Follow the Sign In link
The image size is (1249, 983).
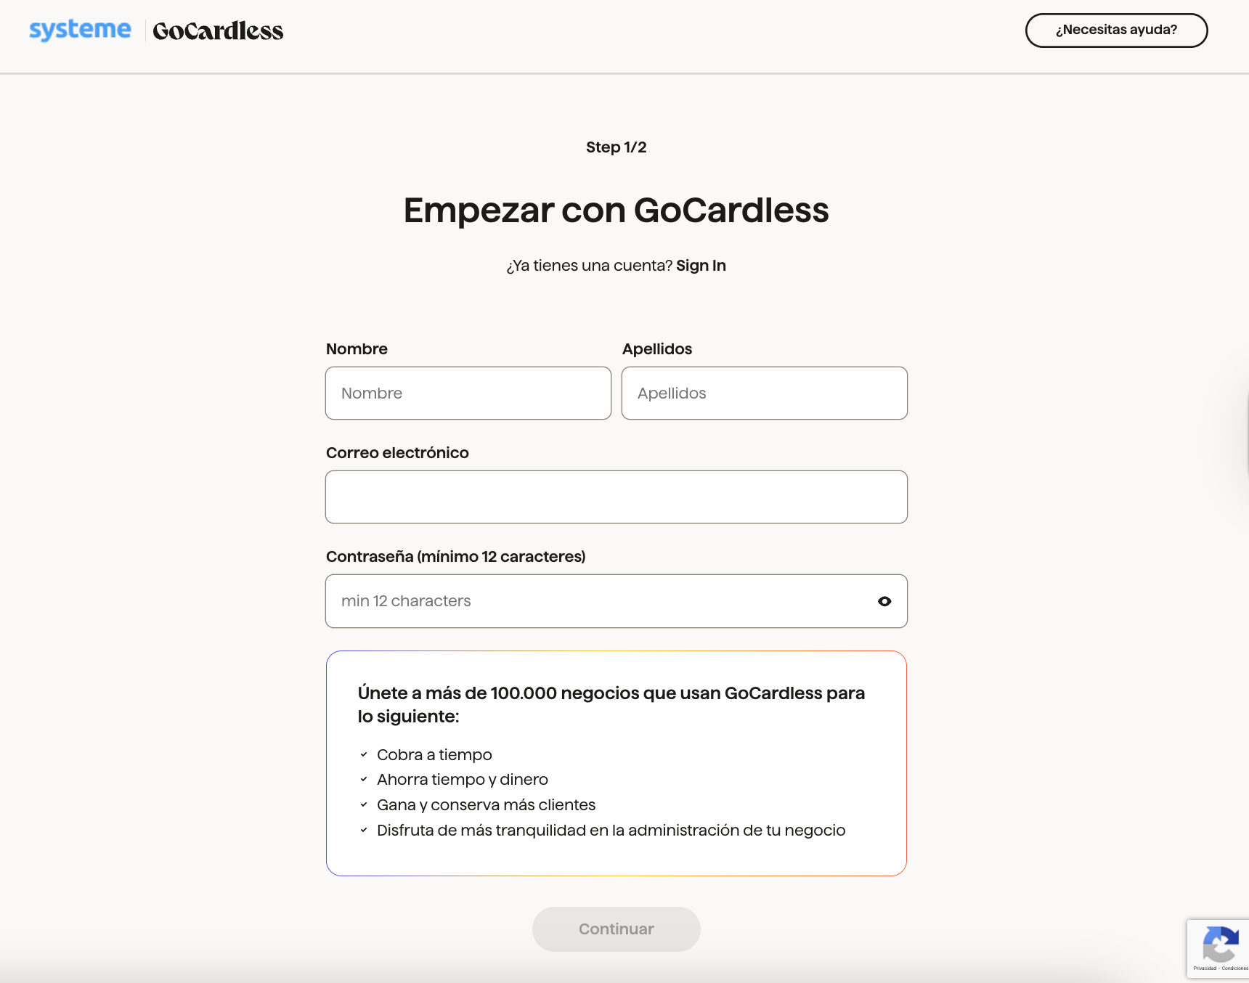(701, 266)
